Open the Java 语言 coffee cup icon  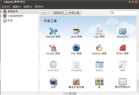76,31
